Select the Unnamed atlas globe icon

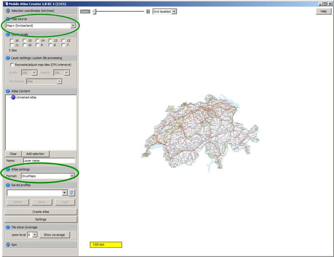(13, 97)
